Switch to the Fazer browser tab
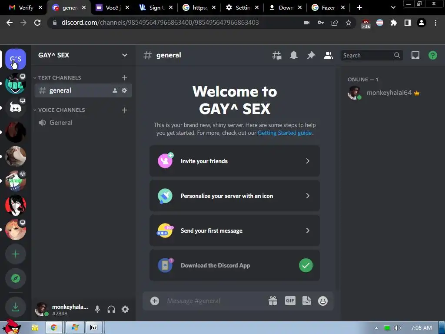Image resolution: width=445 pixels, height=334 pixels. pyautogui.click(x=328, y=8)
